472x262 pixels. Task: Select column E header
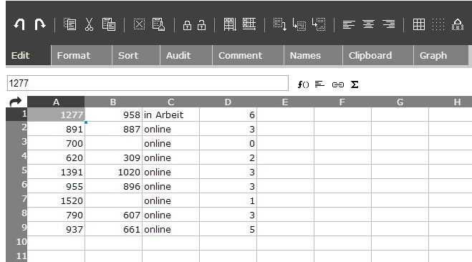coord(285,102)
